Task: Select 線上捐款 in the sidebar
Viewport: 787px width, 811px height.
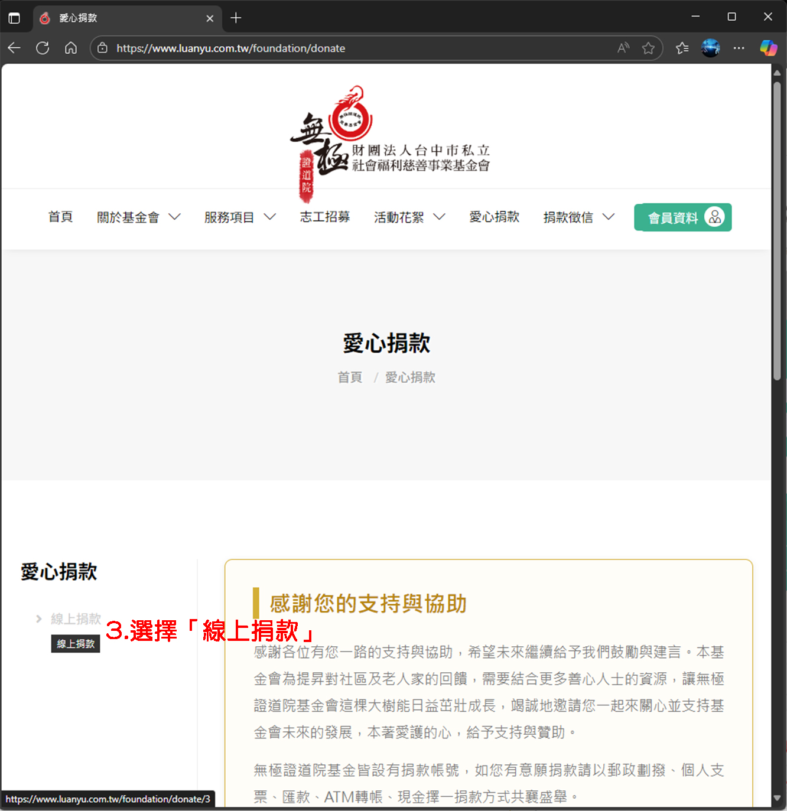Action: pyautogui.click(x=76, y=618)
